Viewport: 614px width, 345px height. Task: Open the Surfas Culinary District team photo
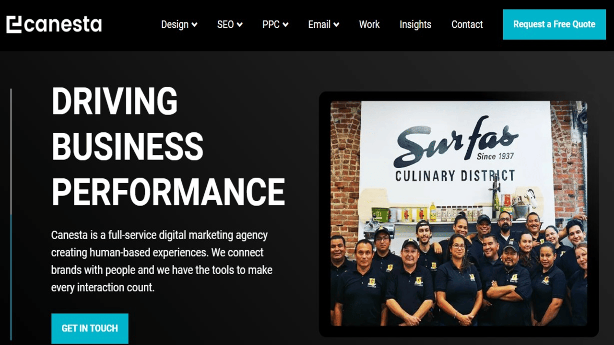pyautogui.click(x=459, y=213)
